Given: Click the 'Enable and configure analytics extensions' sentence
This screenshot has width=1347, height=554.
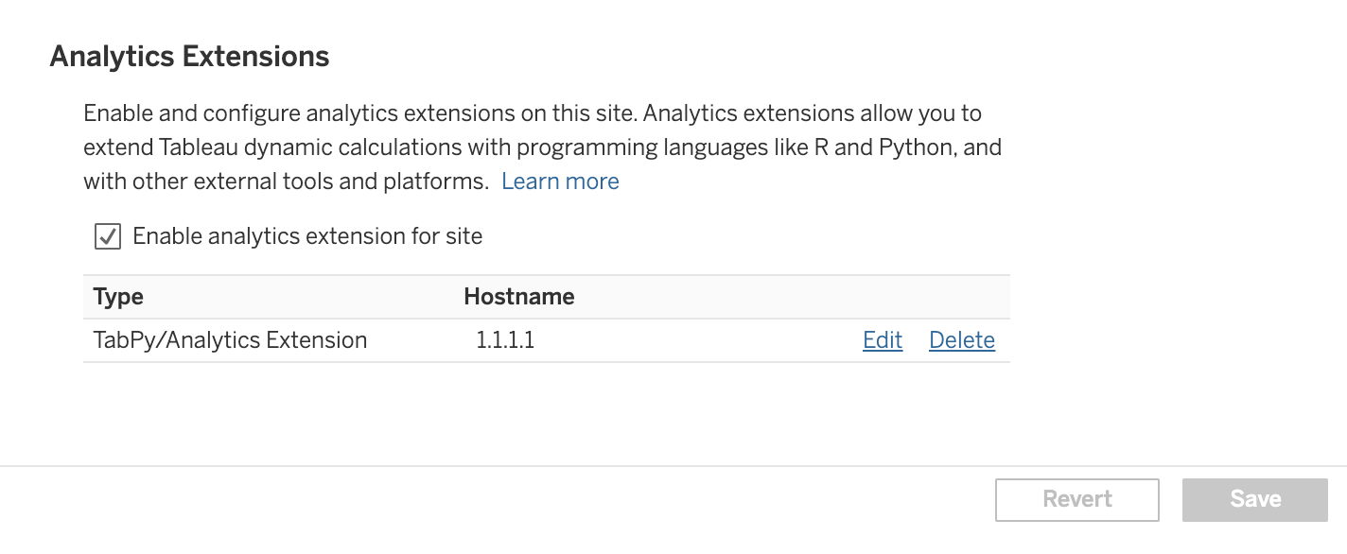Looking at the screenshot, I should pos(359,113).
